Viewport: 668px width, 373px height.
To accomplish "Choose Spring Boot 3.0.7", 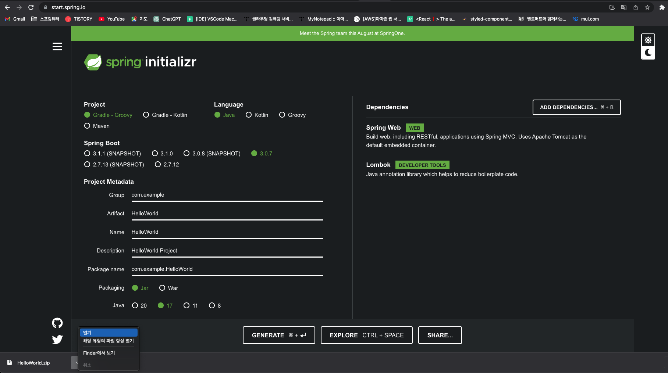I will tap(262, 154).
